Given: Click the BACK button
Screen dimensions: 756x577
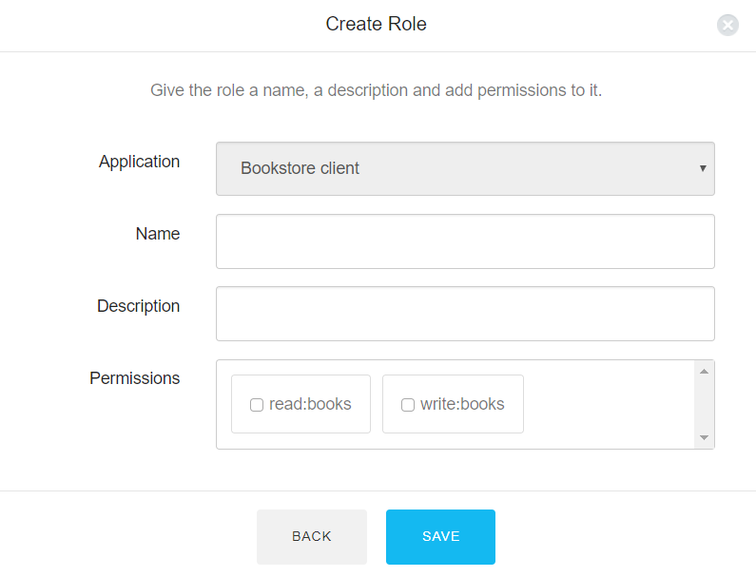Looking at the screenshot, I should point(312,537).
